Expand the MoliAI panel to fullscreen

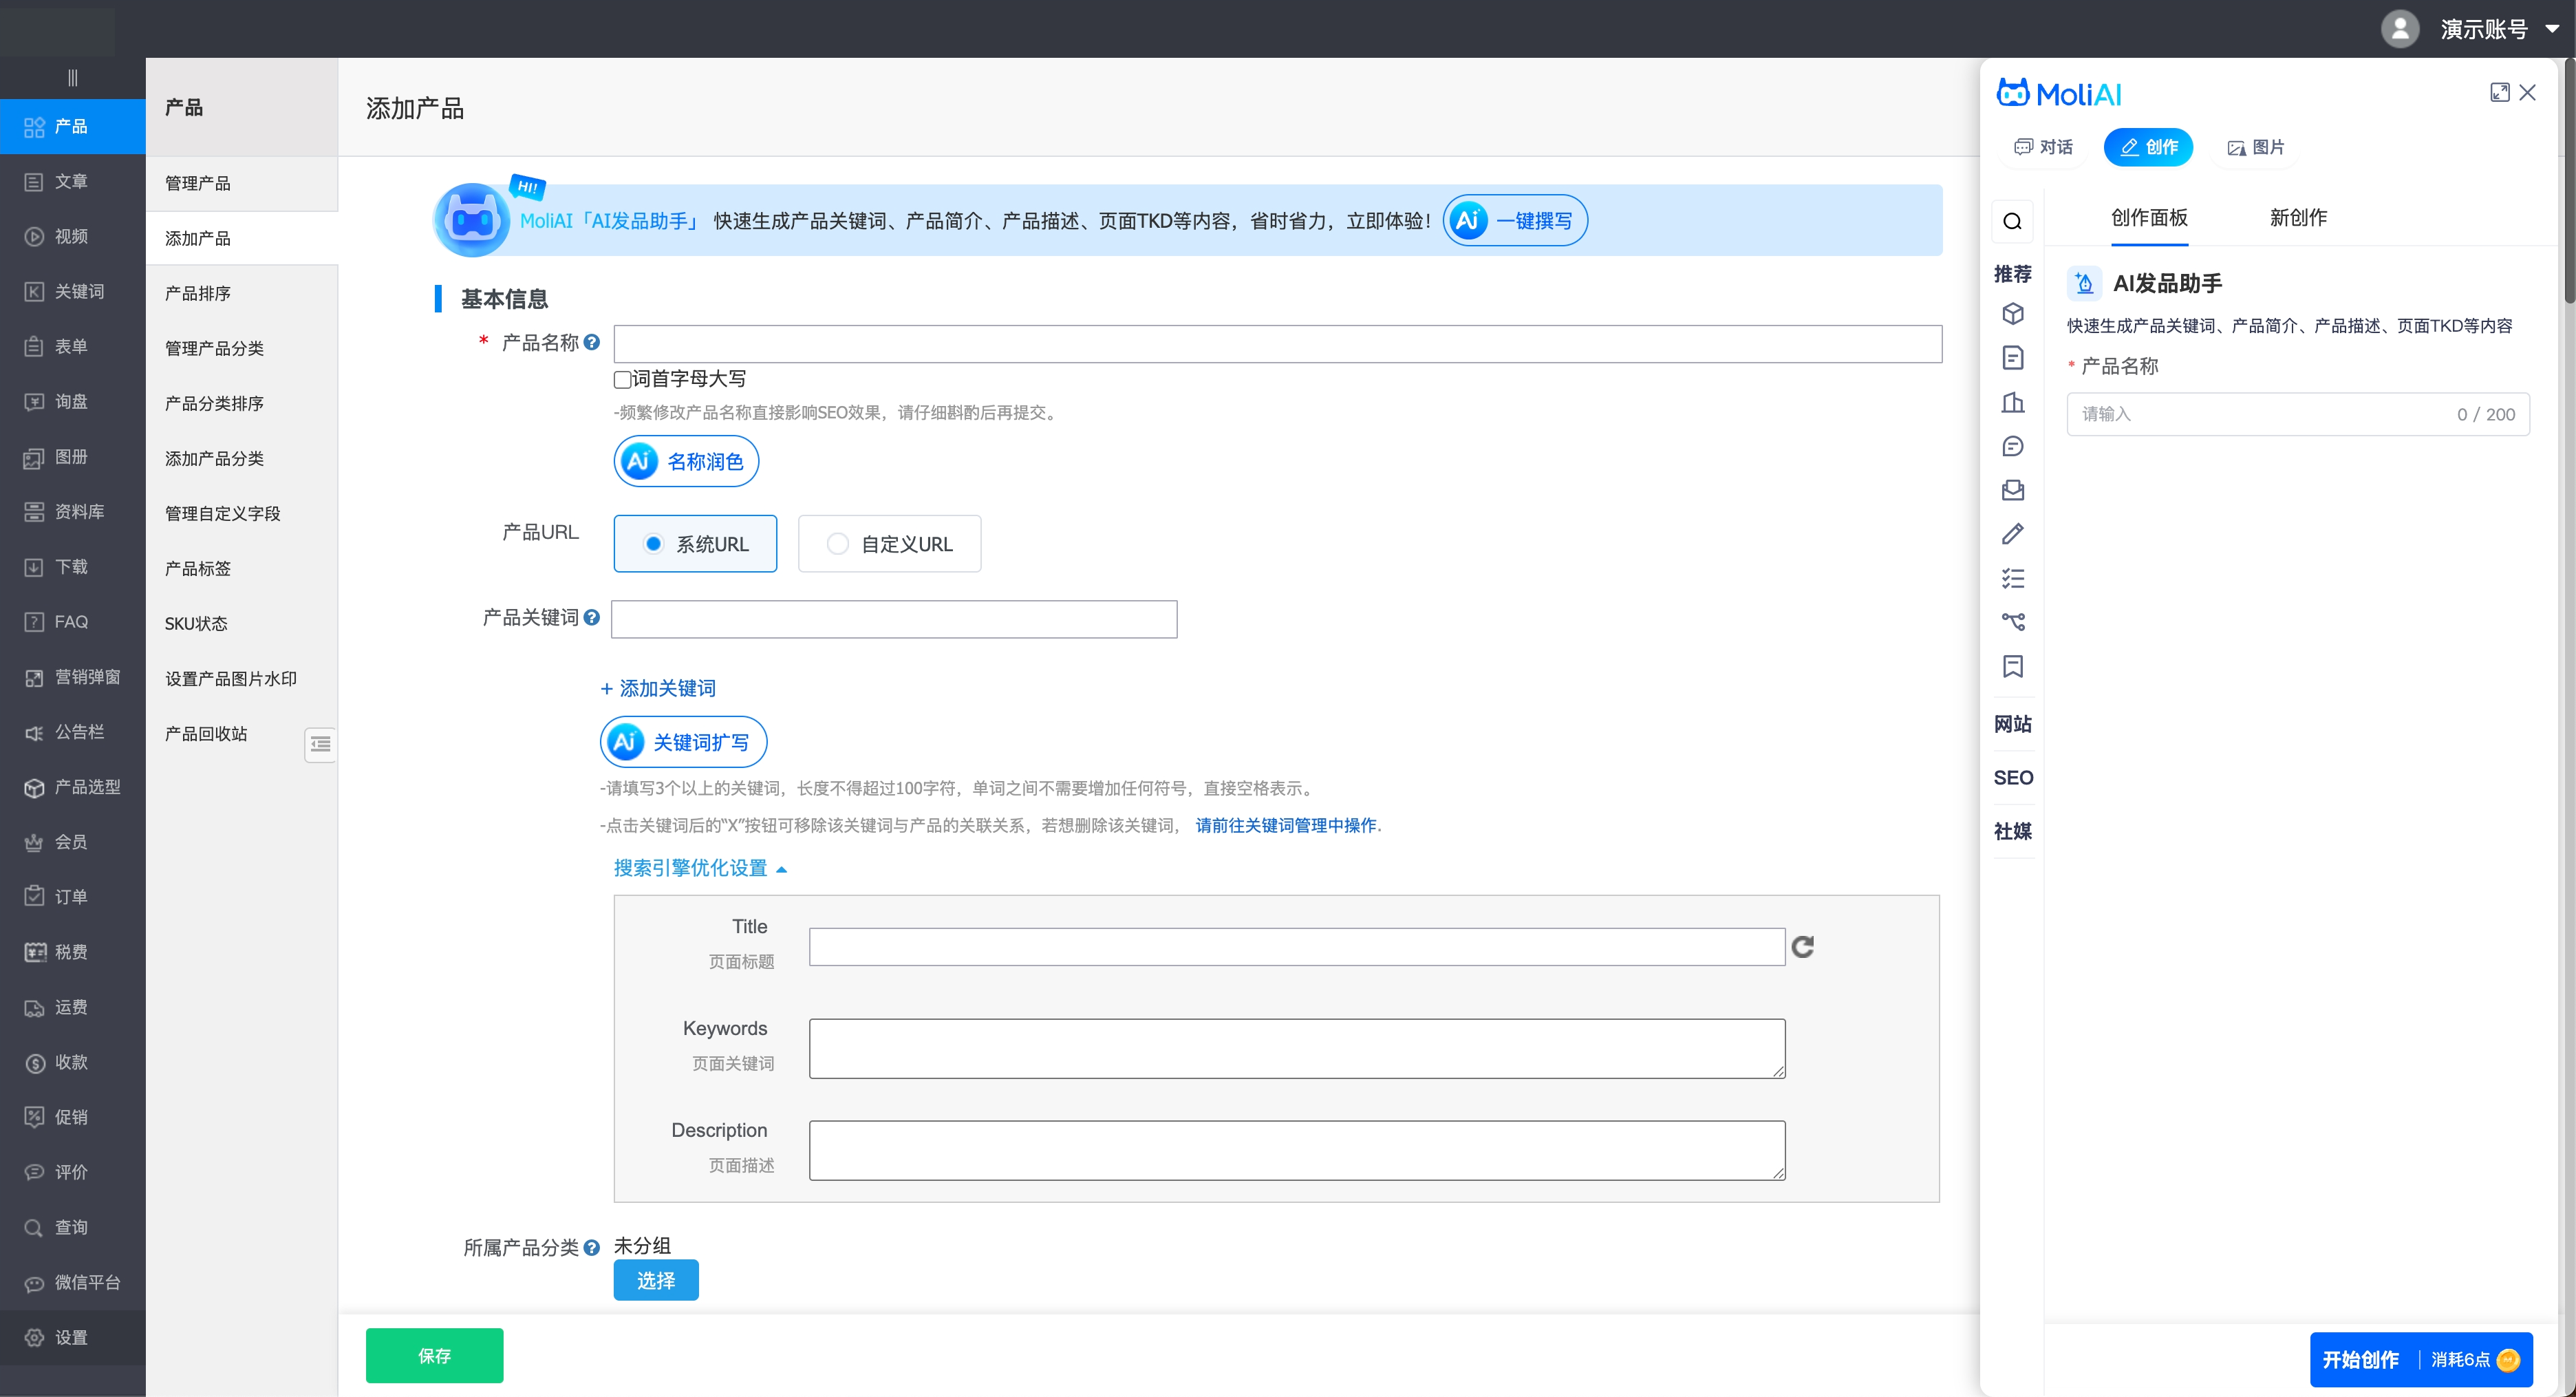(2499, 93)
